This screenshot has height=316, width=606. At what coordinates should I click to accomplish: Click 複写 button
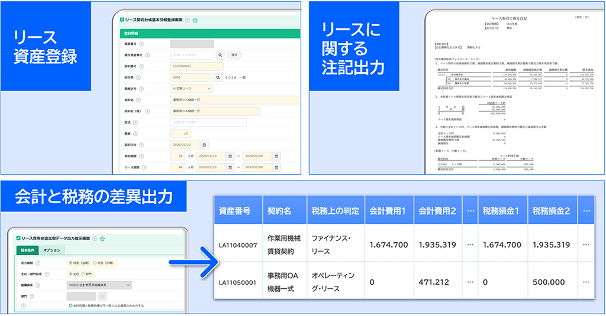click(234, 54)
